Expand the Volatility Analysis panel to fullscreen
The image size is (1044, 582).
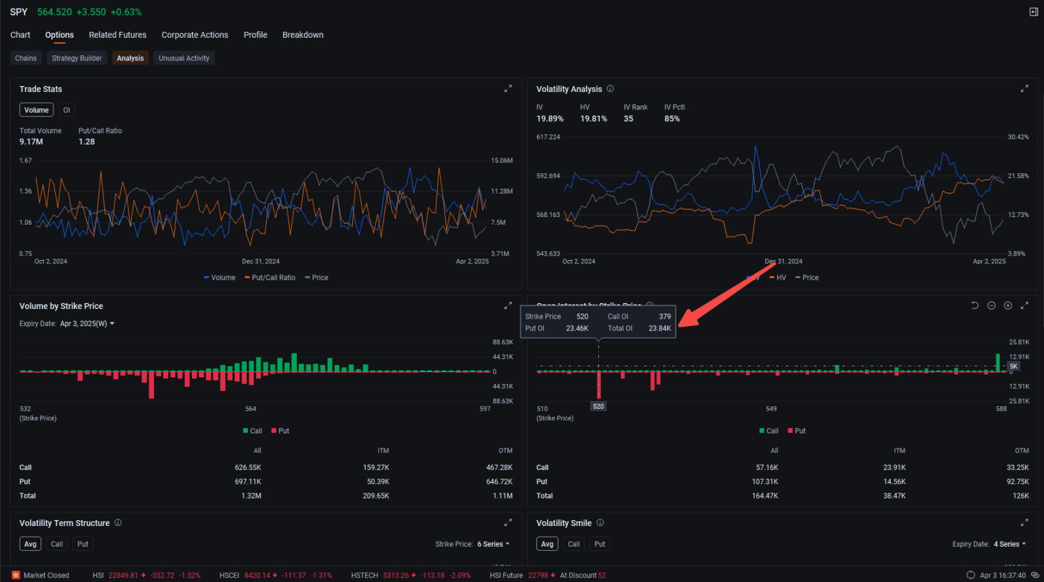pos(1024,89)
